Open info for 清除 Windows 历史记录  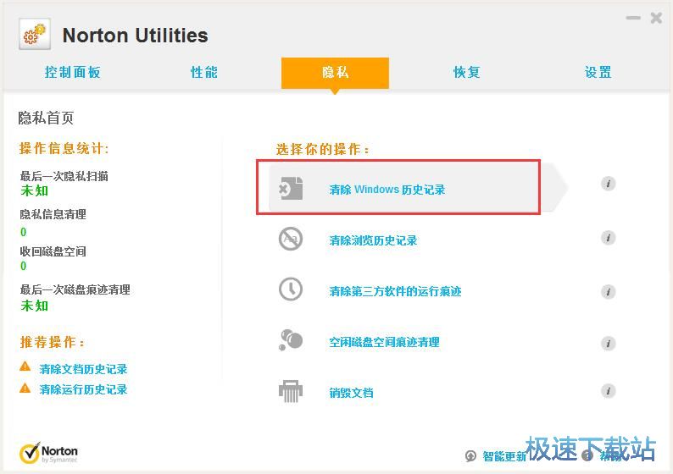click(608, 184)
